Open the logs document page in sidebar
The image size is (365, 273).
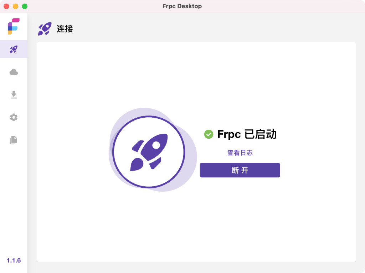tap(14, 140)
